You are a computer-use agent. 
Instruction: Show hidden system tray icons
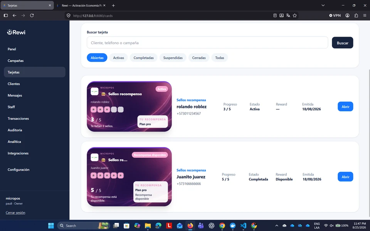[277, 226]
